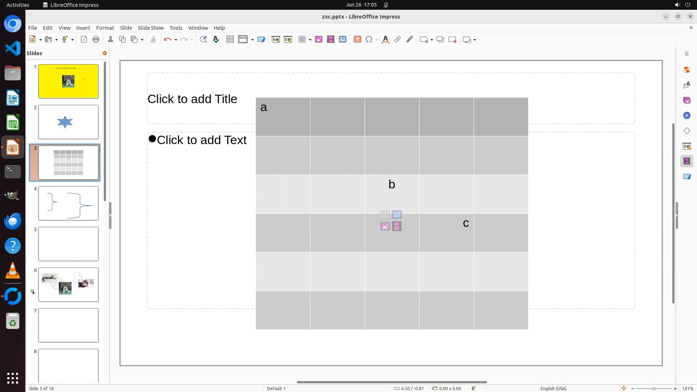Close the Slides panel
The height and width of the screenshot is (392, 697).
point(105,53)
